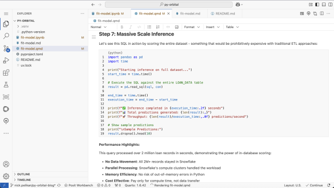Open the hamburger application menu
The height and width of the screenshot is (188, 334).
[x=6, y=14]
